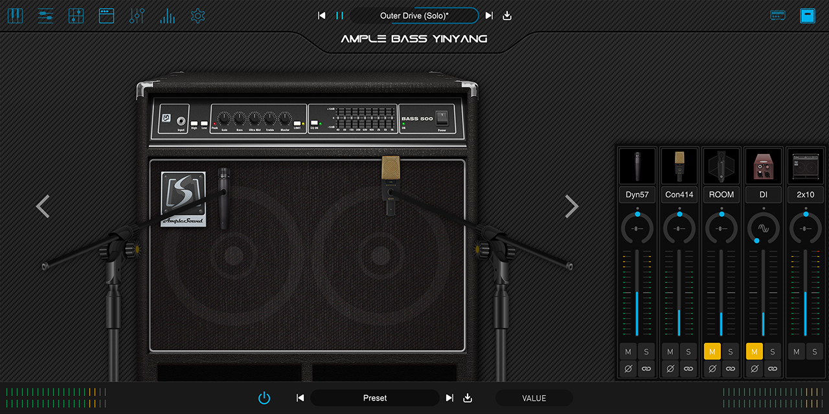The image size is (829, 414).
Task: Click the Dyn57 channel pan knob
Action: (x=637, y=229)
